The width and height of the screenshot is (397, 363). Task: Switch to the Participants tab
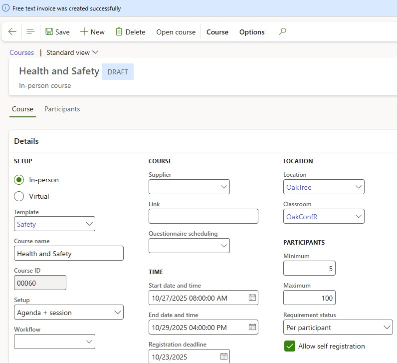point(62,109)
